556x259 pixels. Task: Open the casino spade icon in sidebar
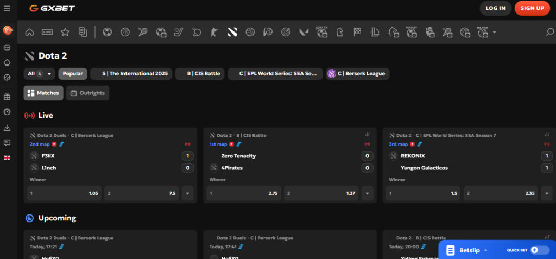[x=7, y=63]
